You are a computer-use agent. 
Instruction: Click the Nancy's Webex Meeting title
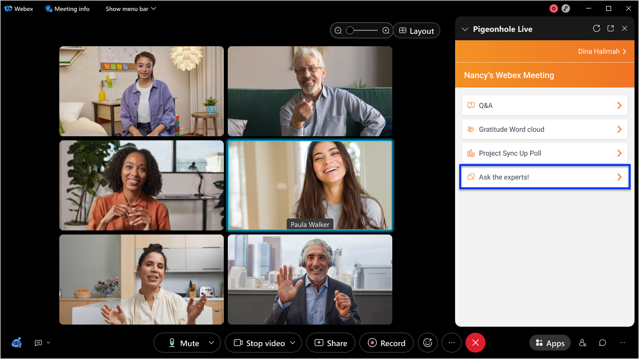[x=509, y=75]
